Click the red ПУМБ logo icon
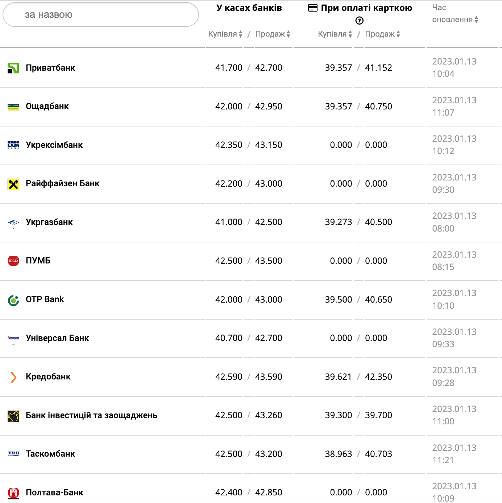The height and width of the screenshot is (503, 502). pos(13,261)
